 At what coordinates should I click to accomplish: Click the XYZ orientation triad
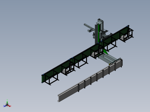click(7, 103)
